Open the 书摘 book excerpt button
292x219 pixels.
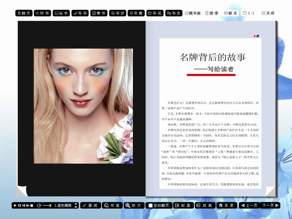point(136,13)
